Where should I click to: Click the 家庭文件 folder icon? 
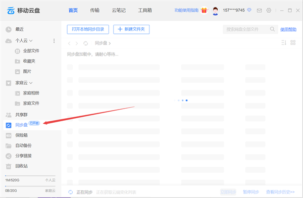tap(17, 104)
